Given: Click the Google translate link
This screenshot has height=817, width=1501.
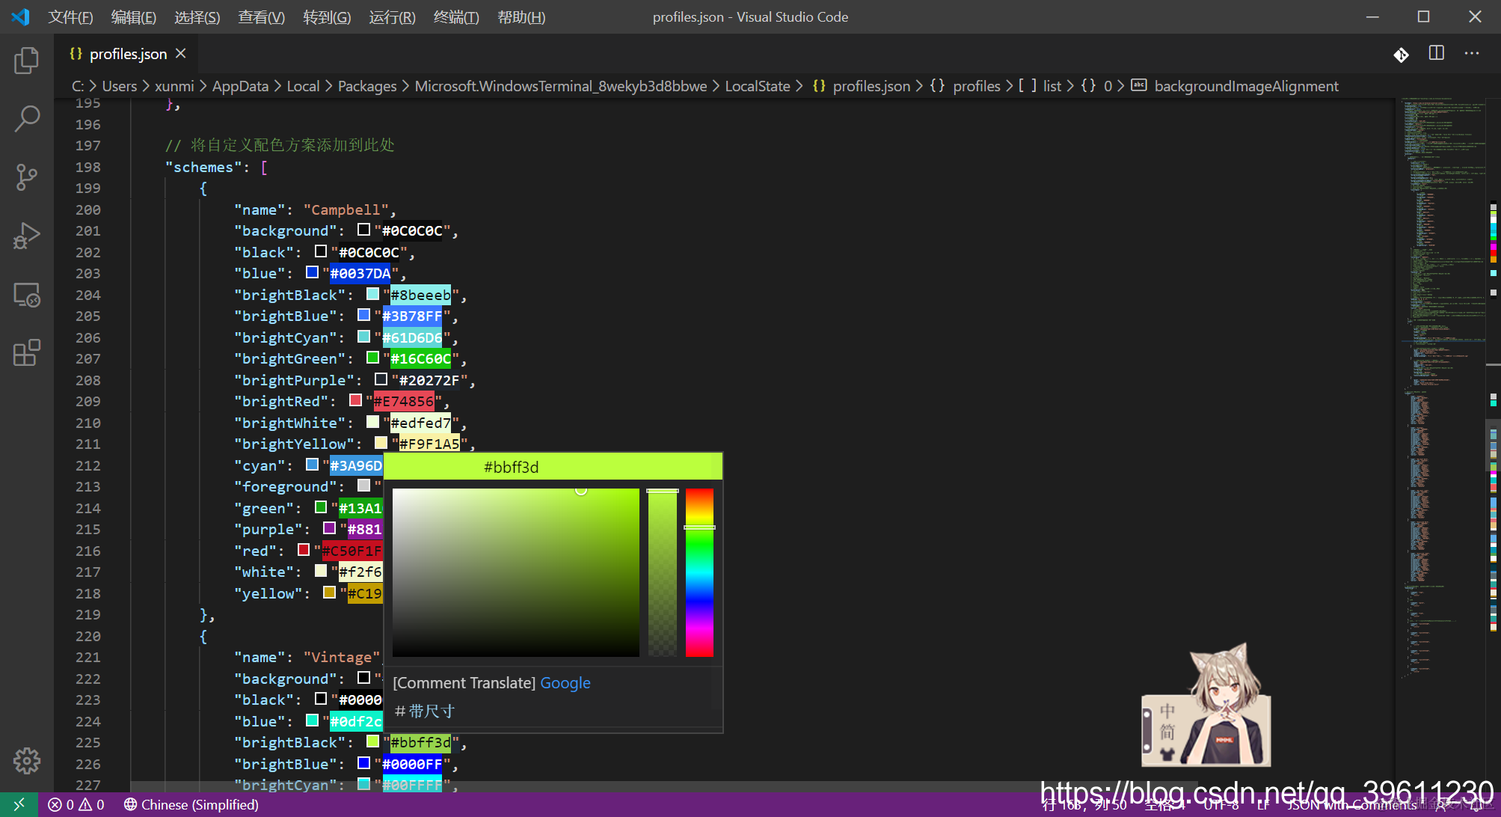Looking at the screenshot, I should point(565,682).
